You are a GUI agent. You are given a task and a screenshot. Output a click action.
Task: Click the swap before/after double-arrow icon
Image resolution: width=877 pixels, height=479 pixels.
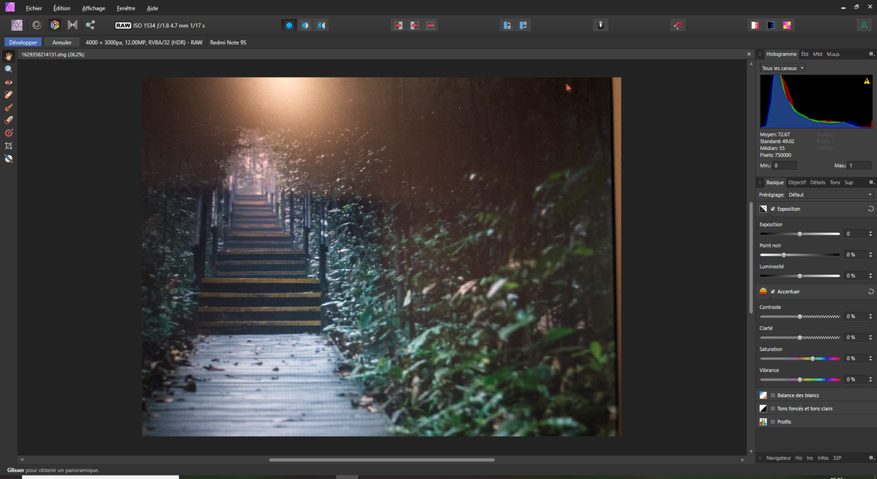pos(430,25)
